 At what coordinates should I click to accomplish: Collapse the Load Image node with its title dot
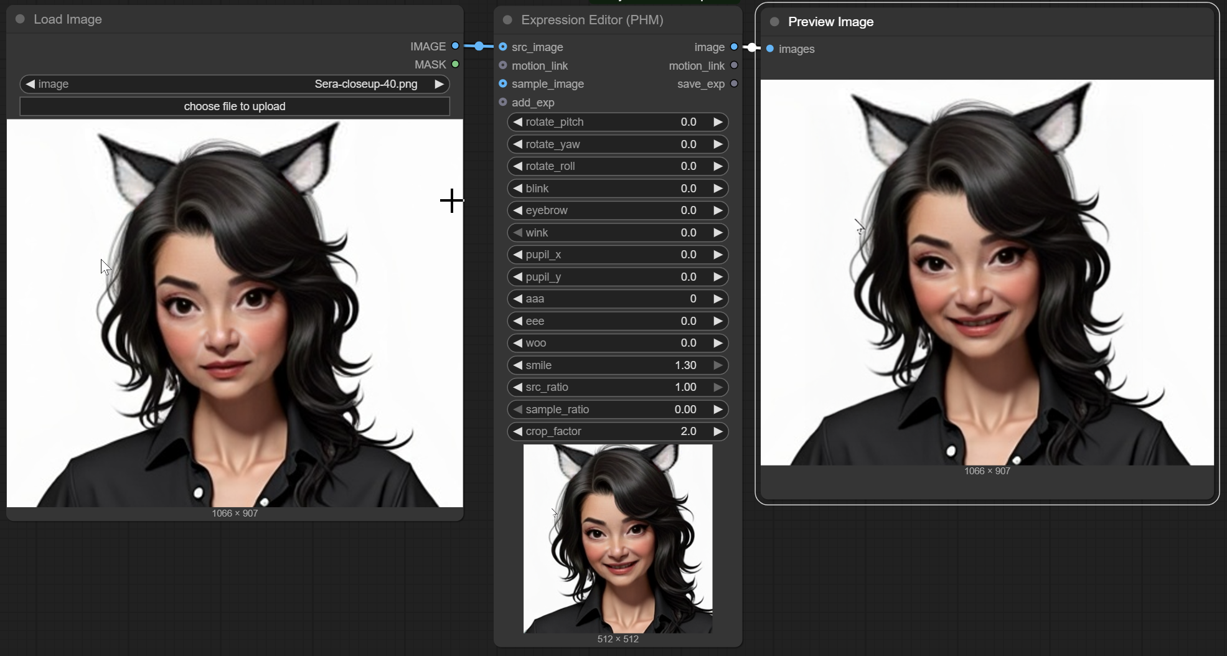19,19
